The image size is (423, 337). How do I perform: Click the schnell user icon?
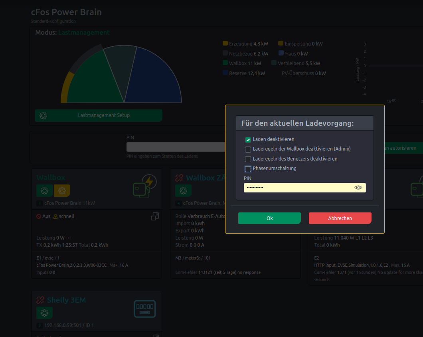[x=55, y=216]
